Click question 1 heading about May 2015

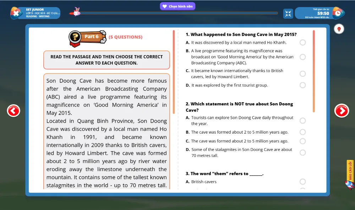(x=241, y=35)
